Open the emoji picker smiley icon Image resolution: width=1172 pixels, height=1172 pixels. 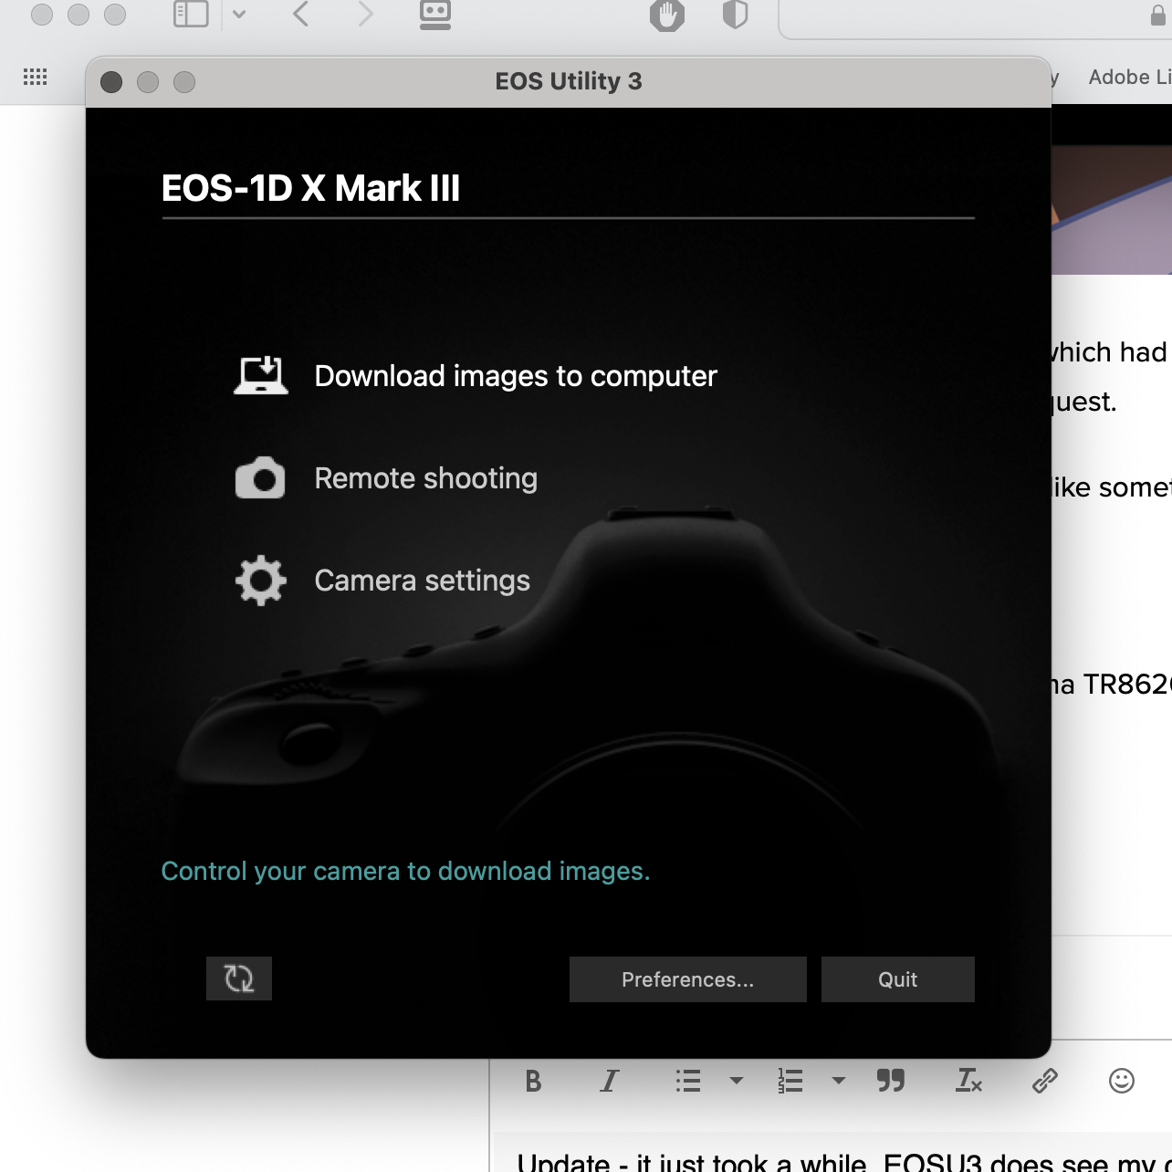point(1121,1082)
